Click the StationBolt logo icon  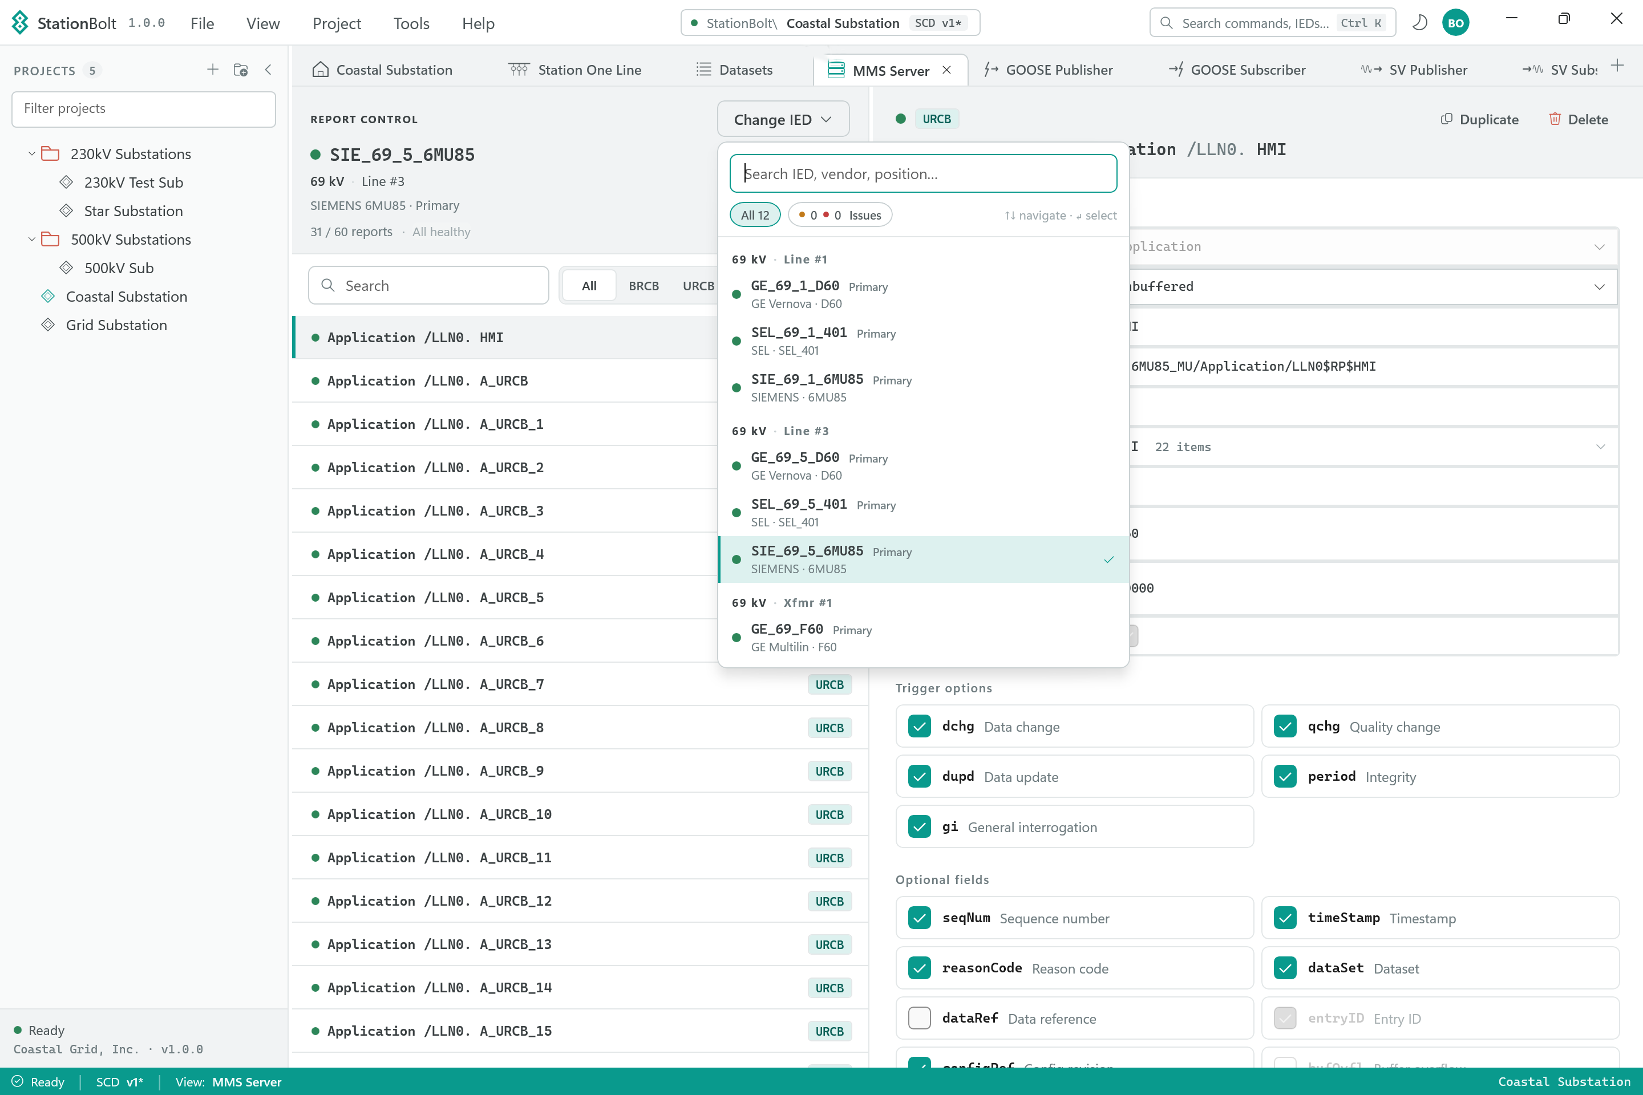tap(21, 23)
